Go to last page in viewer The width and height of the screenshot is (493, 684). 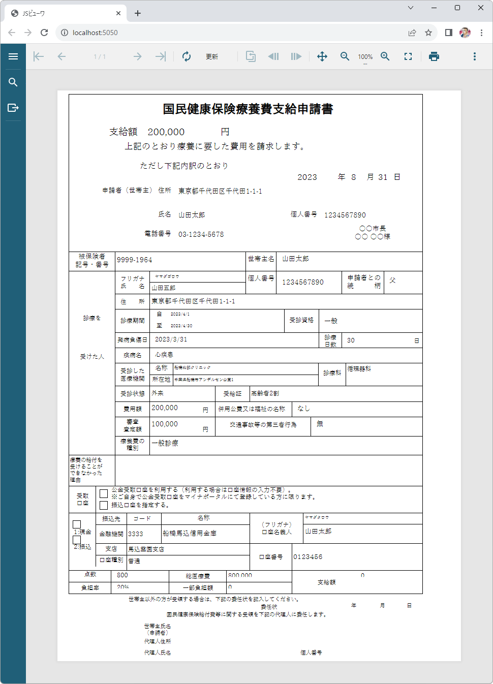161,56
